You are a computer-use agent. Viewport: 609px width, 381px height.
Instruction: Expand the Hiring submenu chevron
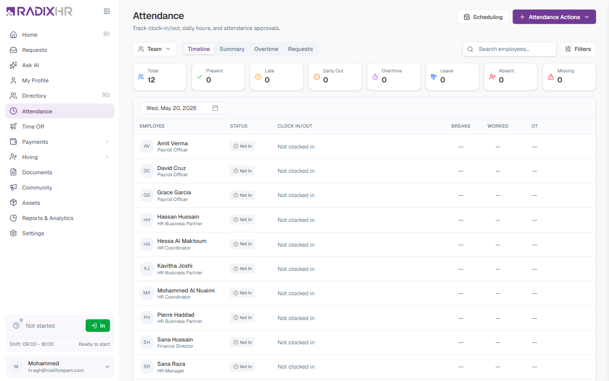click(107, 157)
